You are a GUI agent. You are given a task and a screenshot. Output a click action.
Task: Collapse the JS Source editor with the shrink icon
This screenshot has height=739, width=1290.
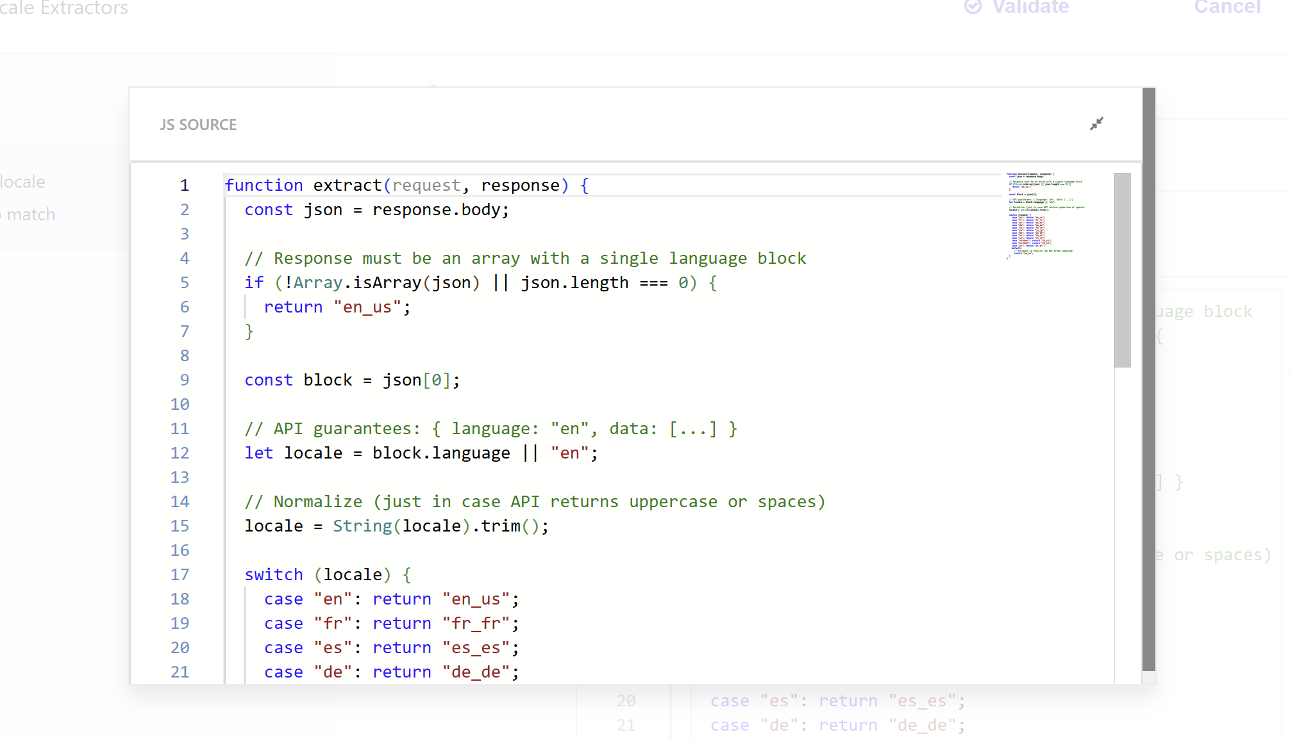coord(1096,124)
